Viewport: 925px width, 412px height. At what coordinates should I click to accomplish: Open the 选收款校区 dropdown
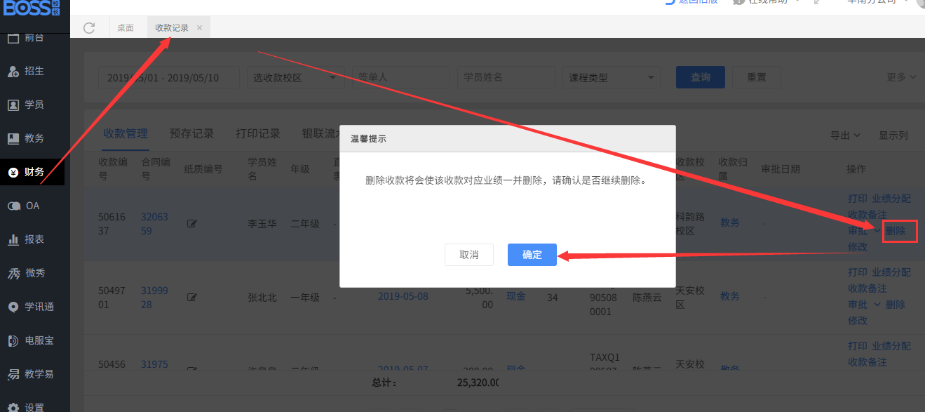point(295,77)
